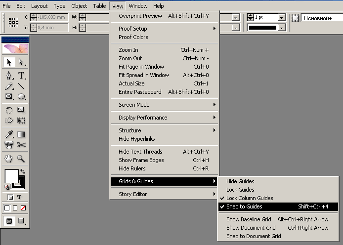Screen dimensions: 343x245
Task: Enable Snap to Document Grid
Action: (278, 236)
